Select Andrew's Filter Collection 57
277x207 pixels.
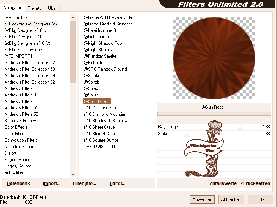coord(30,63)
